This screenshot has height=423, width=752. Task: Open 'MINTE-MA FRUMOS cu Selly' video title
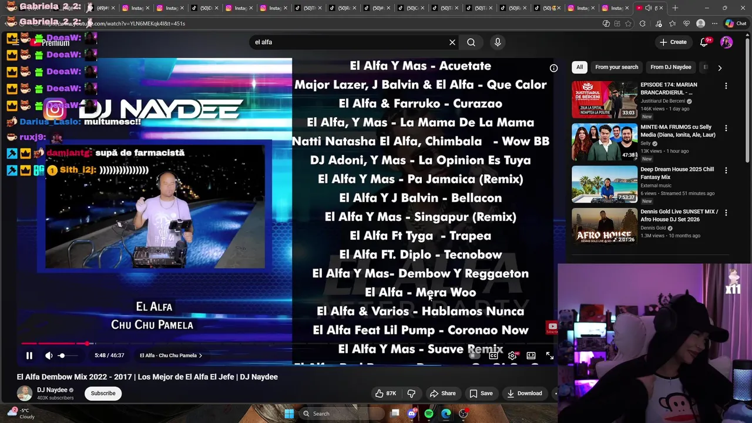pos(678,131)
